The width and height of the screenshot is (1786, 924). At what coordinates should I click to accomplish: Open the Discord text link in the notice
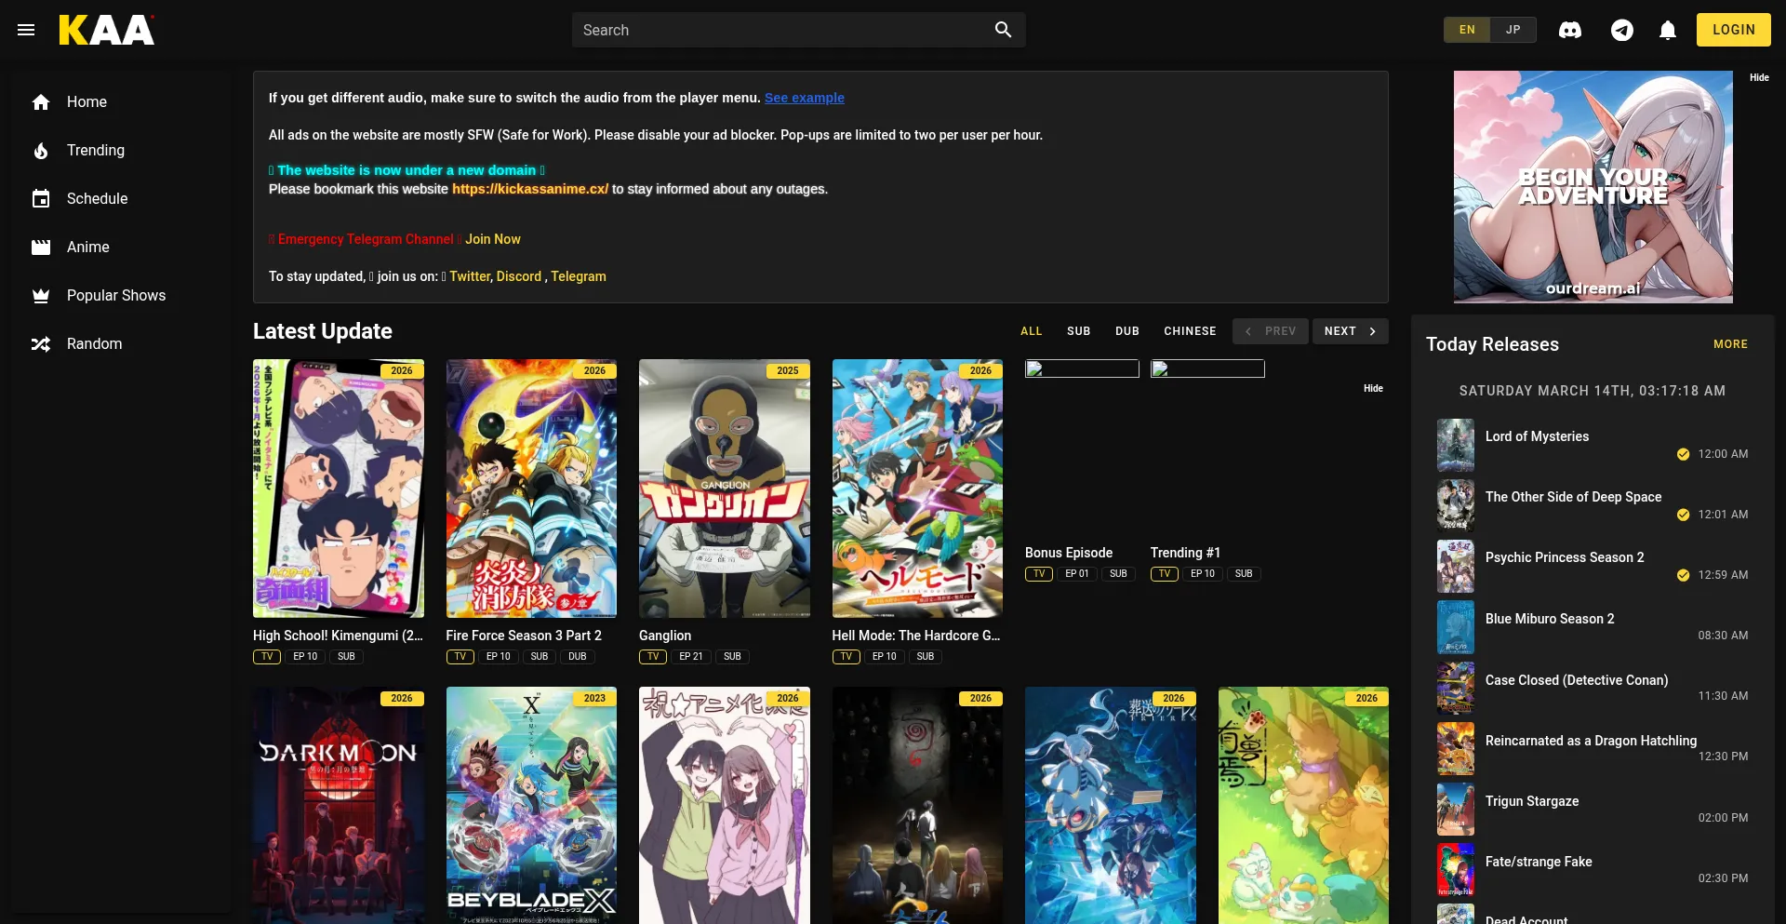click(519, 276)
